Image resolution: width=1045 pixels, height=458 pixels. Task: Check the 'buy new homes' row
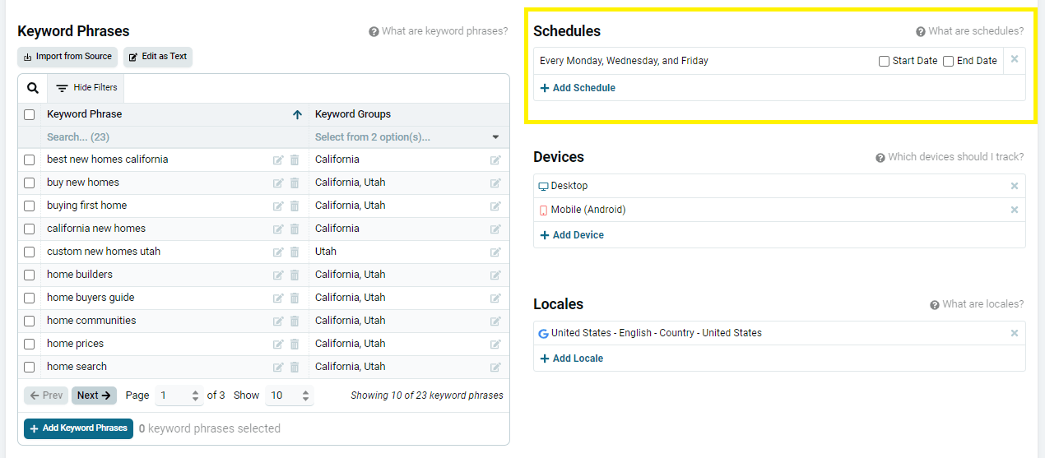pyautogui.click(x=30, y=183)
